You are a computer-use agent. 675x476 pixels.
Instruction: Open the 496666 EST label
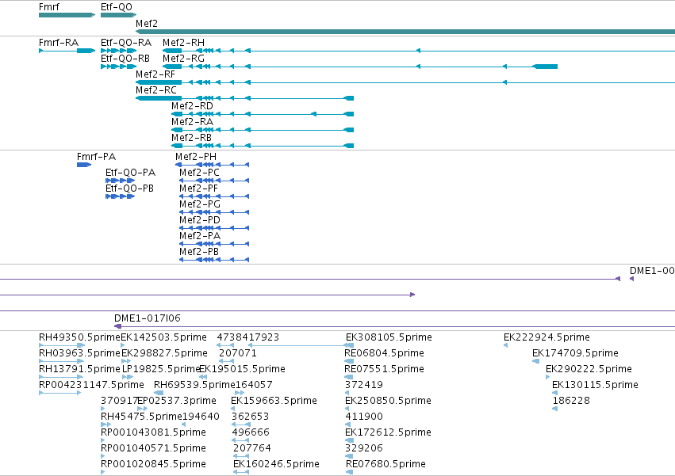(x=251, y=433)
